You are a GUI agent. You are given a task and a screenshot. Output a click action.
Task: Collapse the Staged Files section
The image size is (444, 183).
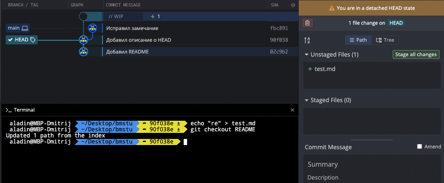point(307,100)
